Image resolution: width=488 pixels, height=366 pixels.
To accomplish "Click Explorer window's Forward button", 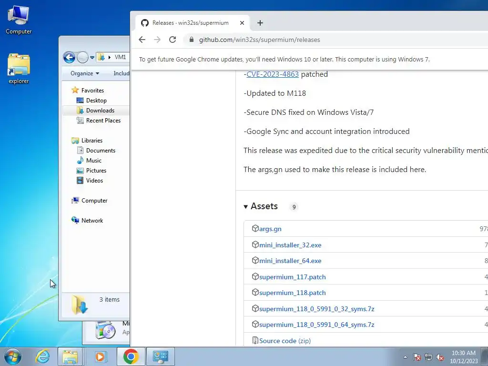I will [82, 57].
